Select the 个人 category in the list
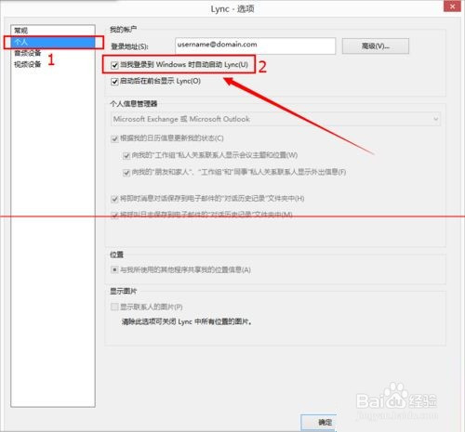 [x=53, y=42]
